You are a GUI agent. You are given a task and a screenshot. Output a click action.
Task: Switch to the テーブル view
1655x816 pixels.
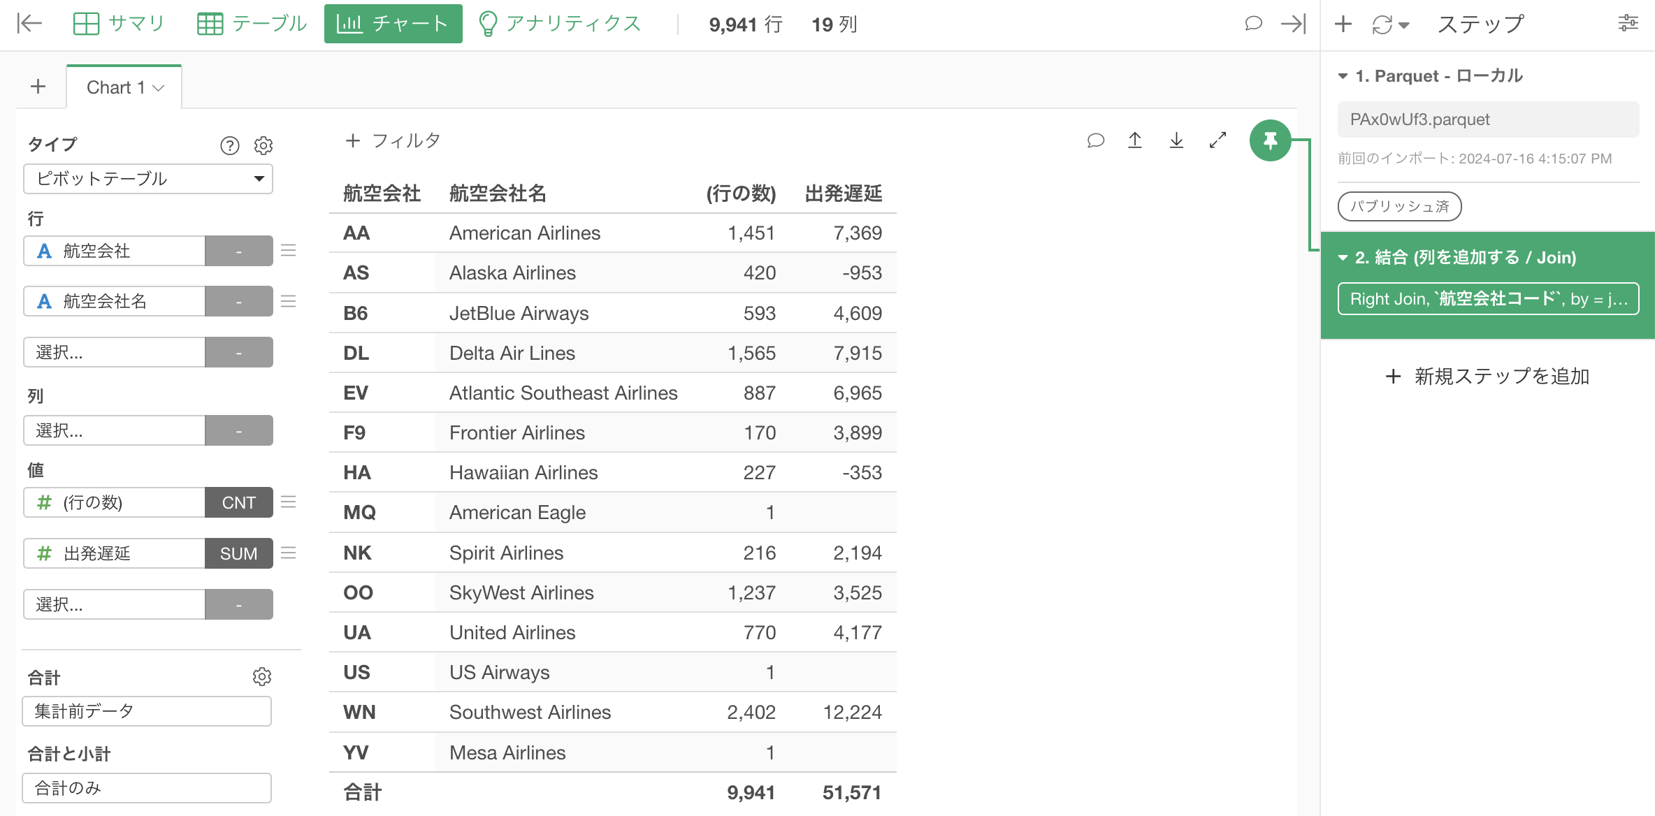(x=251, y=24)
